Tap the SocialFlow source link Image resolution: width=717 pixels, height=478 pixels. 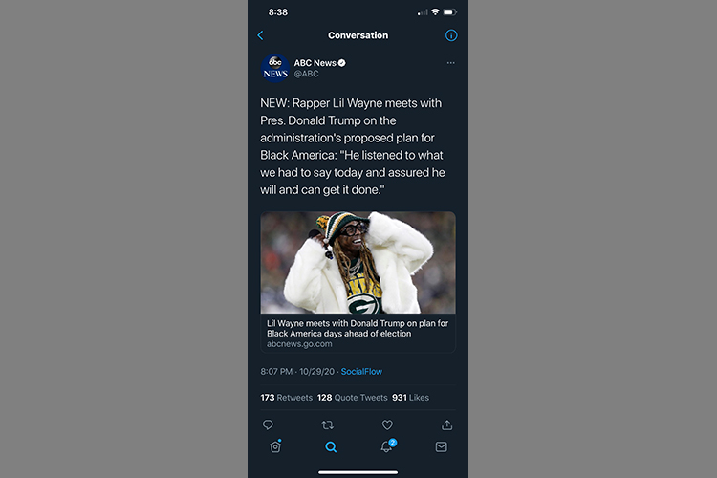coord(361,372)
